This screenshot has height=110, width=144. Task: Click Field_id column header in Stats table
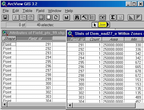pyautogui.click(x=76, y=39)
